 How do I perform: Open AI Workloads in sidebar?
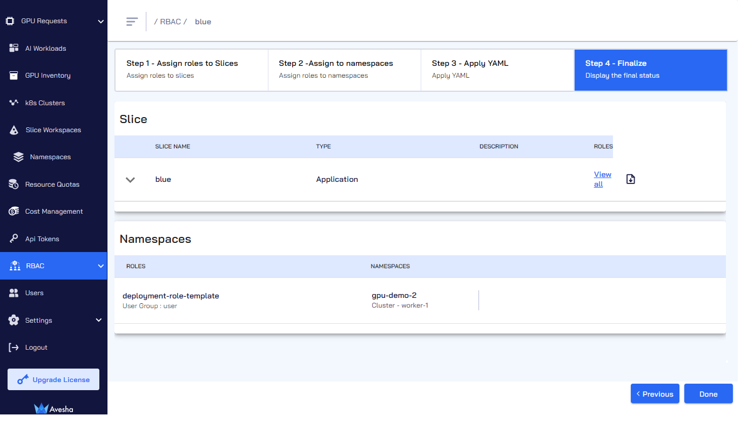point(53,49)
